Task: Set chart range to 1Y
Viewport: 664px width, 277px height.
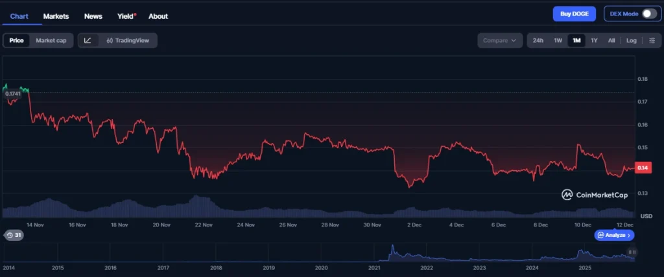Action: pyautogui.click(x=594, y=41)
